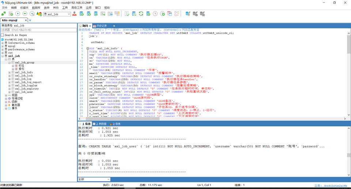Collapse the code fold at line 6

coord(88,48)
